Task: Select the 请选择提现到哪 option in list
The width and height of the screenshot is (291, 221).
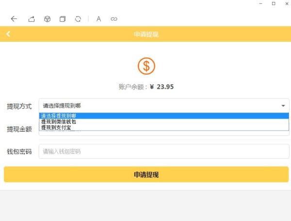Action: 164,116
